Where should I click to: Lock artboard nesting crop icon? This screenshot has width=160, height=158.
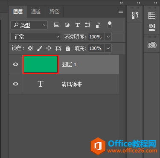(58, 48)
